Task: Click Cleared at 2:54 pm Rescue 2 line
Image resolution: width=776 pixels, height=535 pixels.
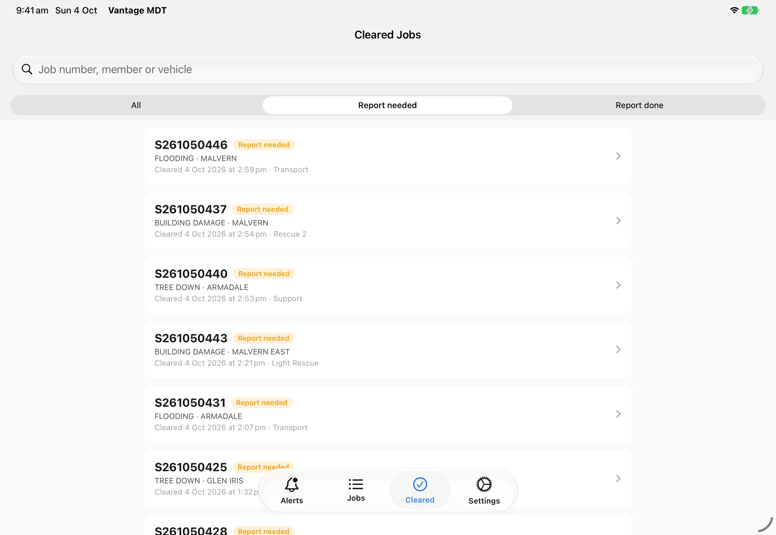Action: click(230, 234)
